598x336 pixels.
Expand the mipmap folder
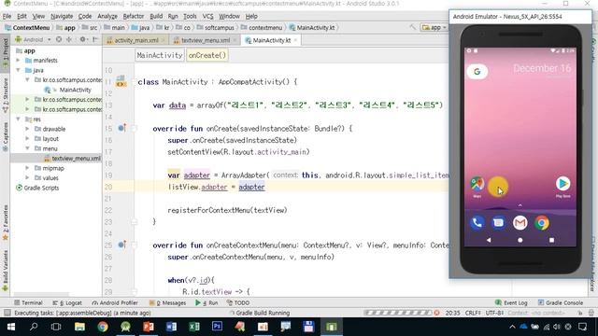27,168
